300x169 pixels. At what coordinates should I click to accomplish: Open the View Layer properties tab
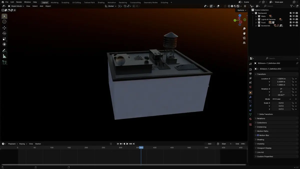click(250, 78)
